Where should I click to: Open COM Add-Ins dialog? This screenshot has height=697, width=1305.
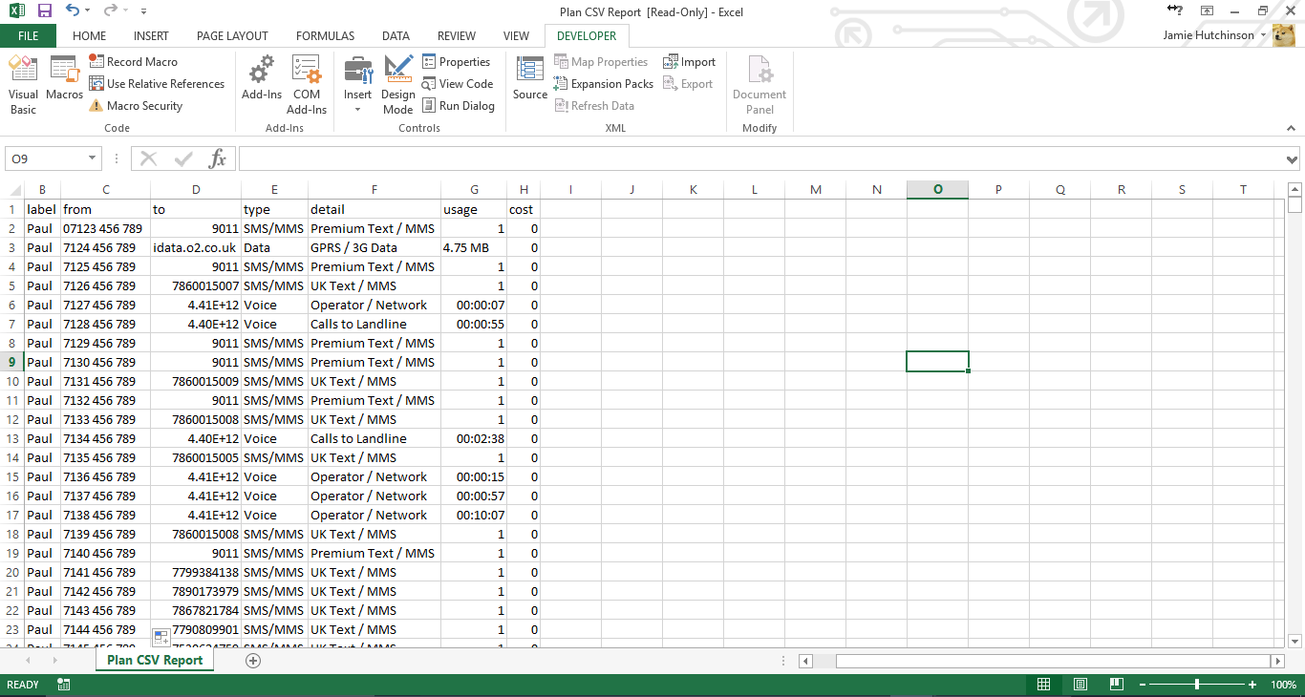click(307, 85)
